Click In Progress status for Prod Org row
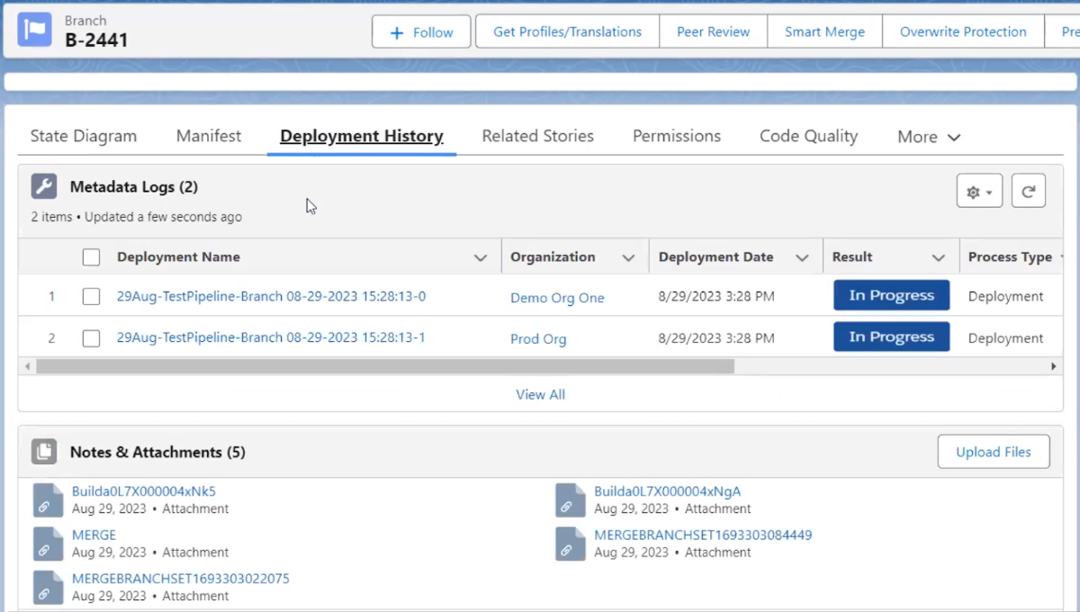Screen dimensions: 1080x612 coord(891,337)
